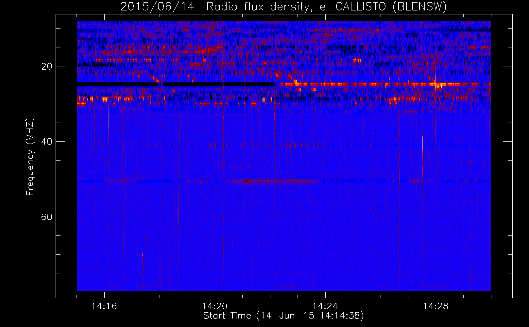
Task: Click the Frequency (MHZ) axis label
Action: (30, 157)
